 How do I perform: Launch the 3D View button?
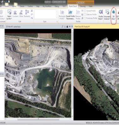tap(113, 14)
